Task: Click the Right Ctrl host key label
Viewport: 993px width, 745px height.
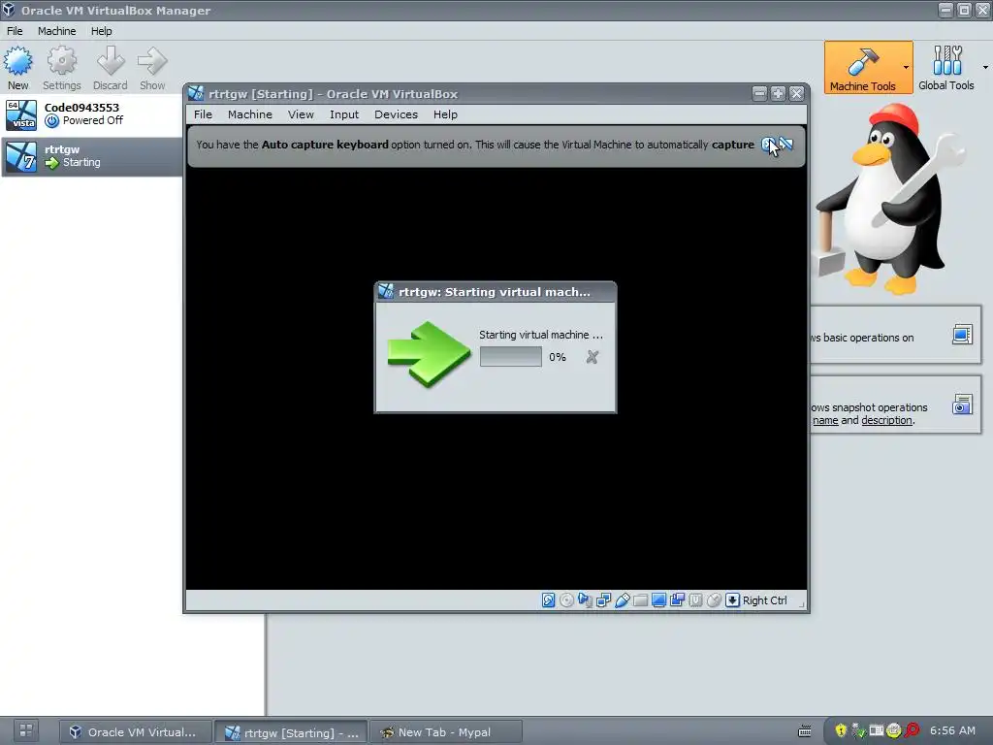Action: click(x=764, y=600)
